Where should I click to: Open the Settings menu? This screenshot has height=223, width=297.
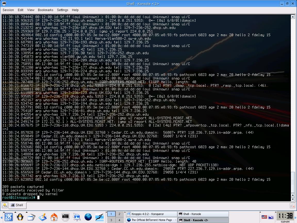tap(62, 10)
